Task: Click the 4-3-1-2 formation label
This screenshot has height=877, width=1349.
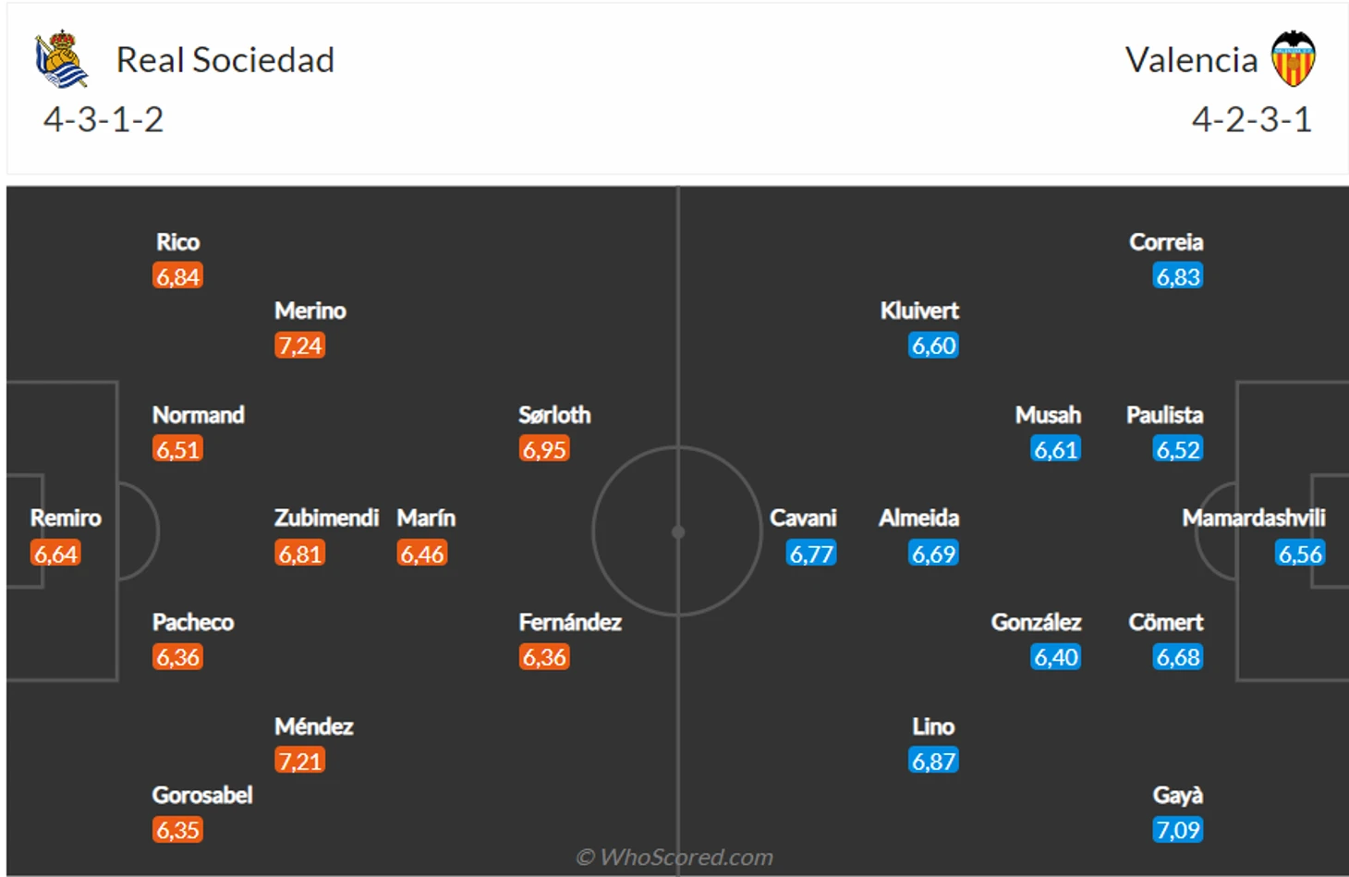Action: 103,119
